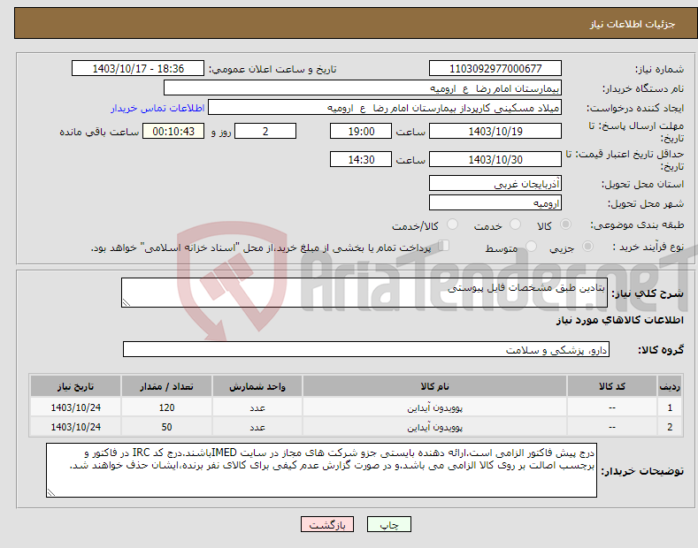Click the quantity 50 in row 2
The width and height of the screenshot is (698, 548).
tap(166, 427)
